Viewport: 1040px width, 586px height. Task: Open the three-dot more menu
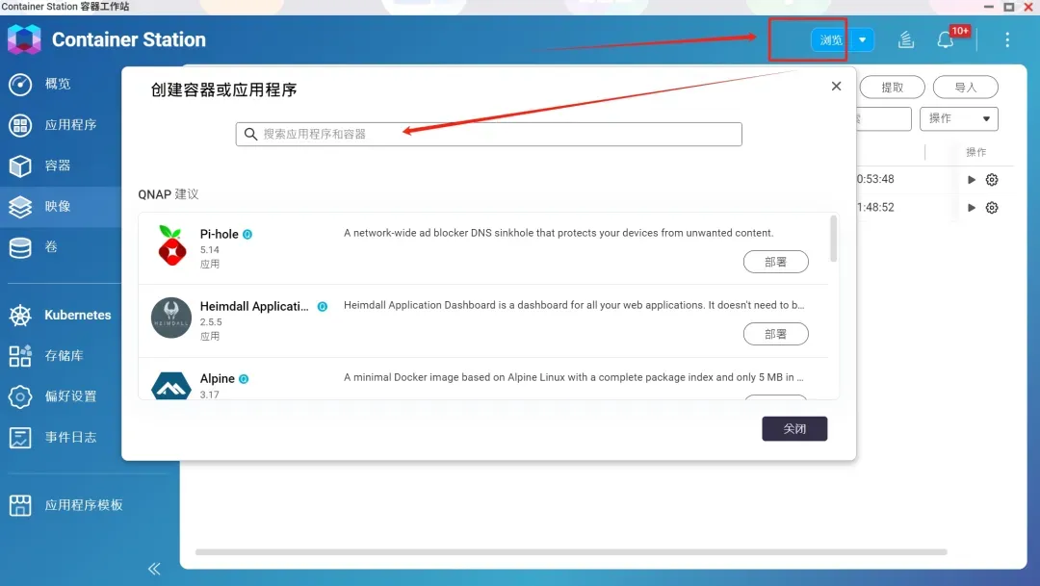click(x=1007, y=39)
